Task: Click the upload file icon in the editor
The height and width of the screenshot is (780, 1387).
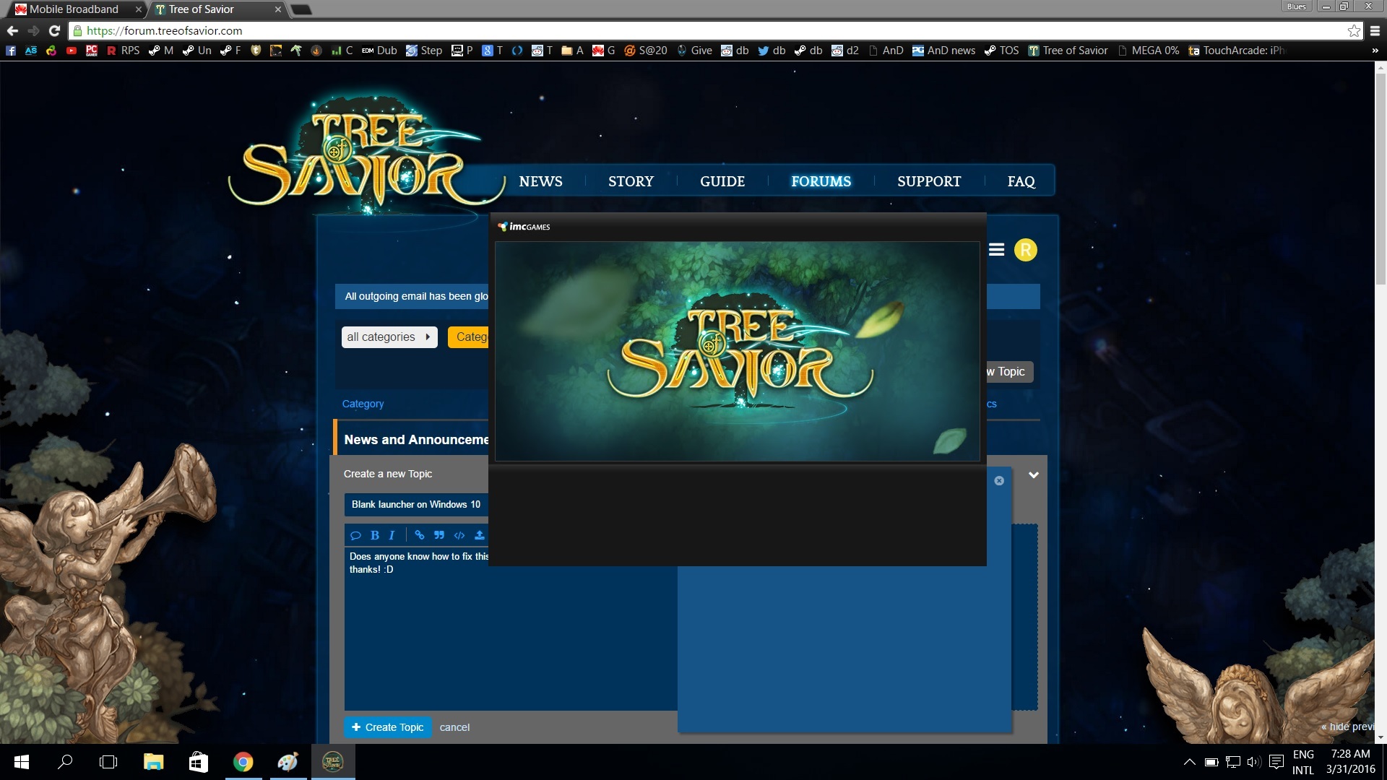Action: (x=479, y=535)
